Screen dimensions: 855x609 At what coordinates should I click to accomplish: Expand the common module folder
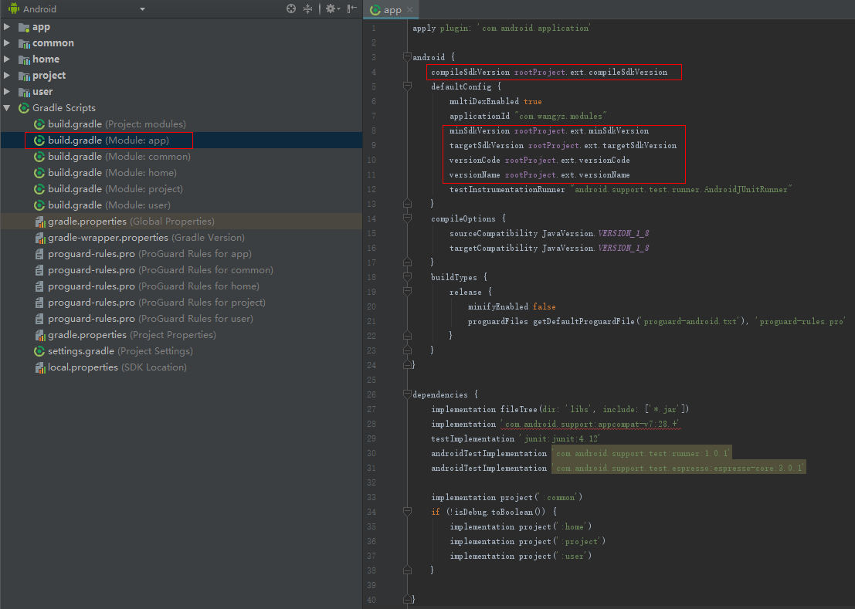pyautogui.click(x=7, y=43)
